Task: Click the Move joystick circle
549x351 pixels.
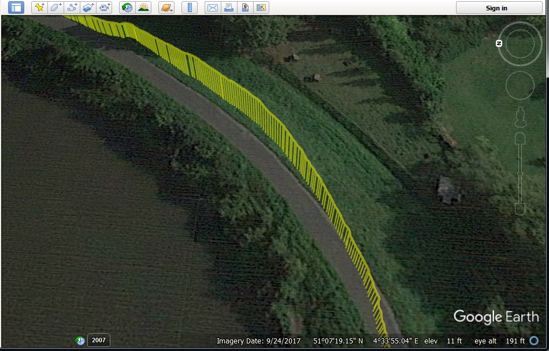Action: click(x=520, y=85)
